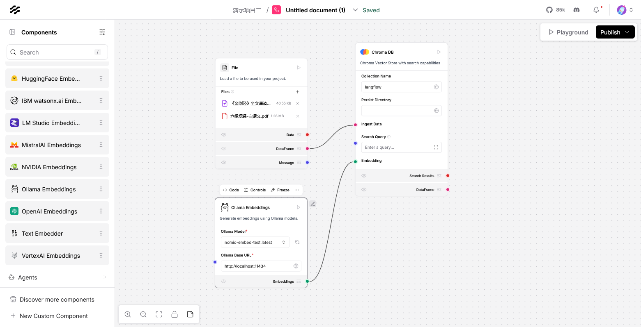The width and height of the screenshot is (641, 327).
Task: Run the File component
Action: pos(299,68)
